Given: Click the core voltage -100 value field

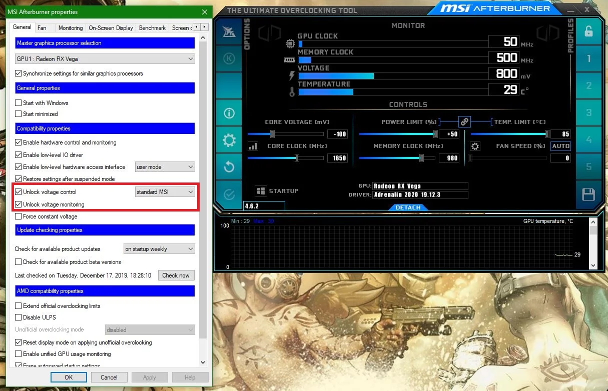Looking at the screenshot, I should [x=337, y=134].
